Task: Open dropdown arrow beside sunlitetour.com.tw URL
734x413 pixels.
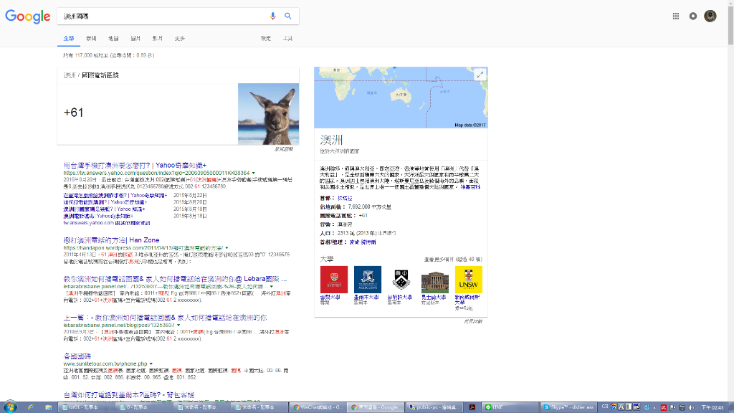Action: 151,364
